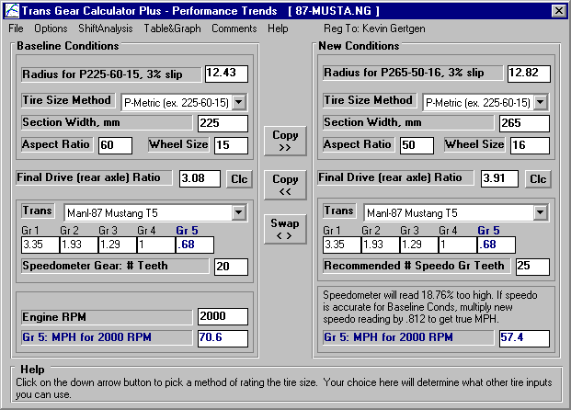
Task: Open the File menu
Action: pos(16,28)
